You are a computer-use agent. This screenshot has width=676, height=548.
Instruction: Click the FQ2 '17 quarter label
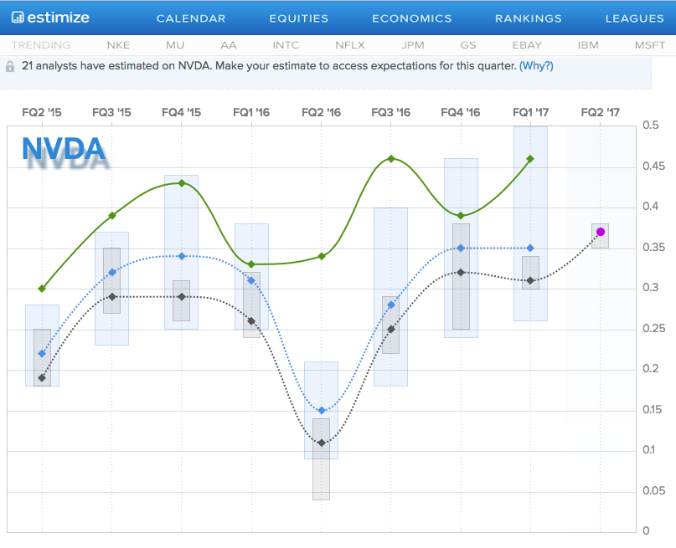(x=600, y=113)
